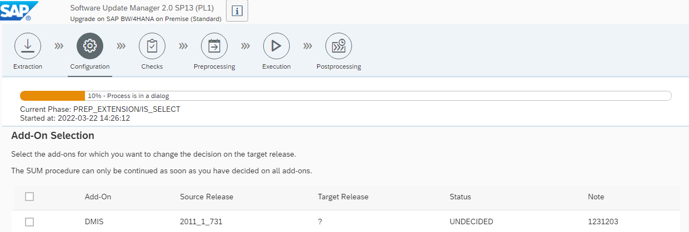Viewport: 689px width, 232px height.
Task: Select the Checks step label
Action: pyautogui.click(x=152, y=66)
